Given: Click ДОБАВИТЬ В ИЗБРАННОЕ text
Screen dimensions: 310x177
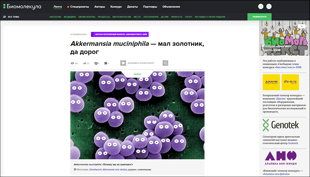Looking at the screenshot, I should click(141, 63).
